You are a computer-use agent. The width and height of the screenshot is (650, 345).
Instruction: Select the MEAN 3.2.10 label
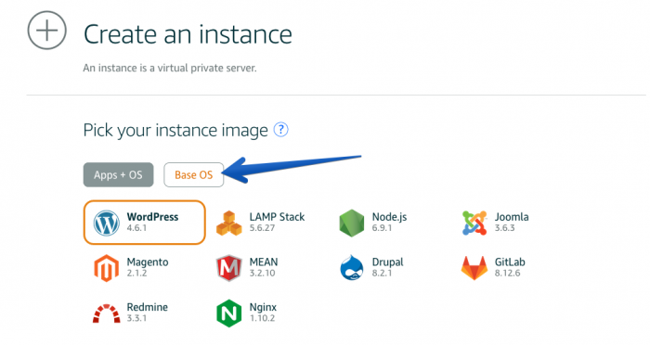(x=264, y=267)
